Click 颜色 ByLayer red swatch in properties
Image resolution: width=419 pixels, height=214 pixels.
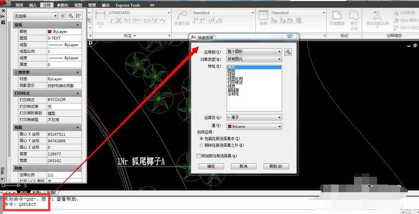[x=50, y=32]
